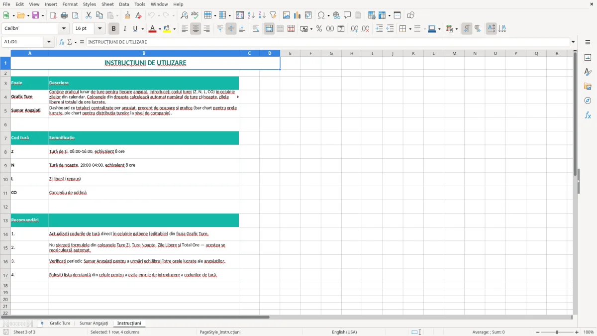Click the English (USA) language status
597x336 pixels.
click(344, 332)
